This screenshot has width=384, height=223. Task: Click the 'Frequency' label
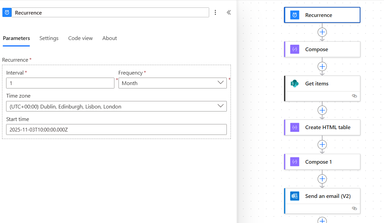click(130, 73)
